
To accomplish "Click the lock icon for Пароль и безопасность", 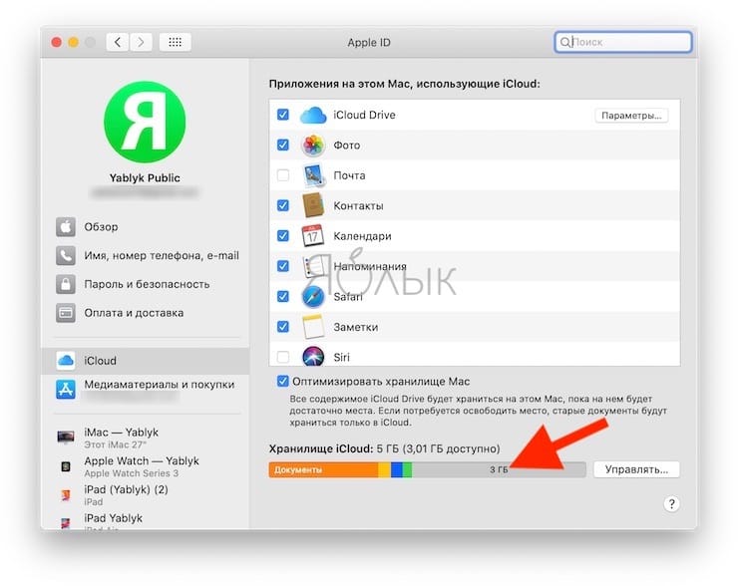I will click(x=66, y=284).
